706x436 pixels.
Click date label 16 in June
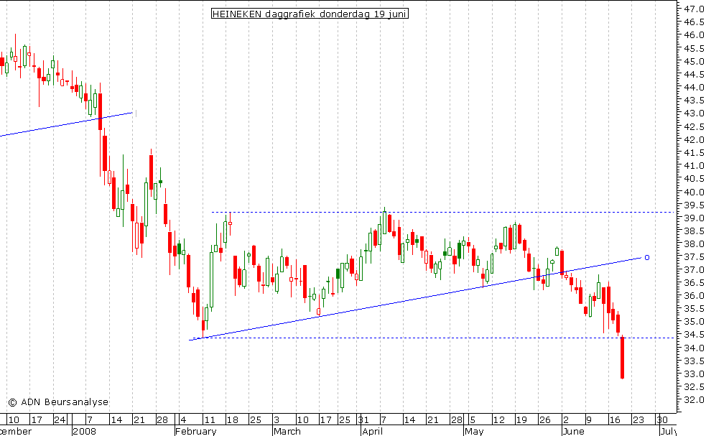pyautogui.click(x=615, y=419)
